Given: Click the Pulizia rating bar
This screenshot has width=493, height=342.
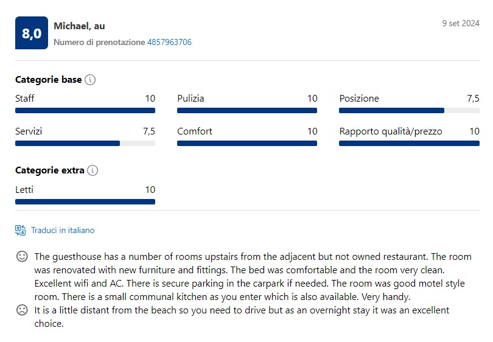Looking at the screenshot, I should pos(247,110).
